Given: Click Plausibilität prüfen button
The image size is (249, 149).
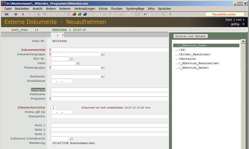Looking at the screenshot, I should [224, 14].
